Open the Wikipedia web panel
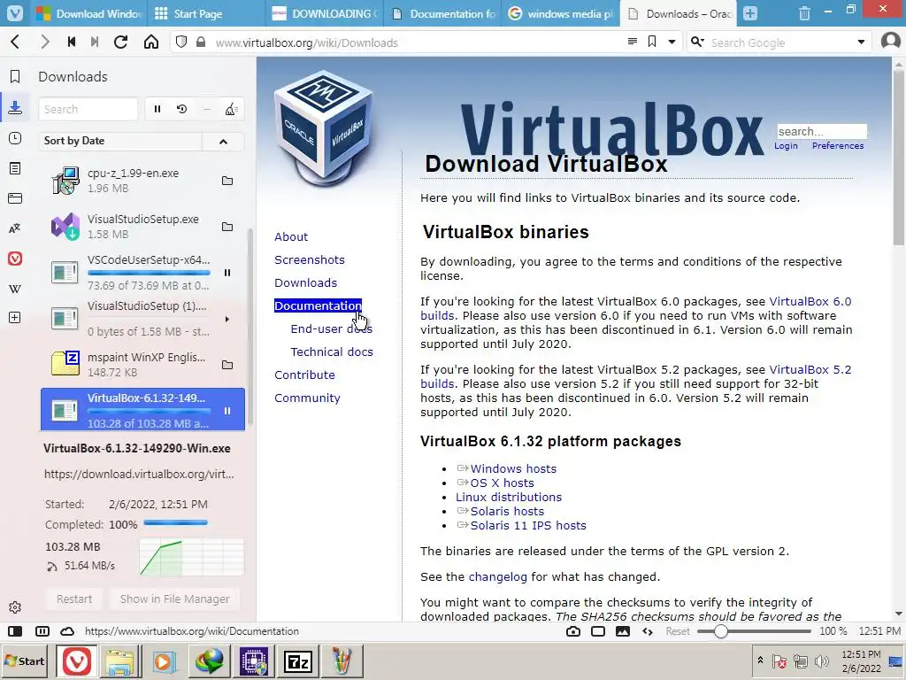906x680 pixels. (x=15, y=289)
